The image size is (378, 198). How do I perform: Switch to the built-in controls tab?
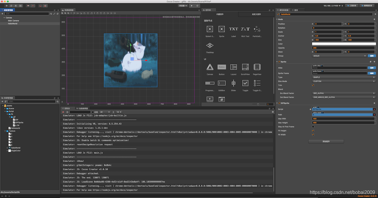click(x=220, y=14)
